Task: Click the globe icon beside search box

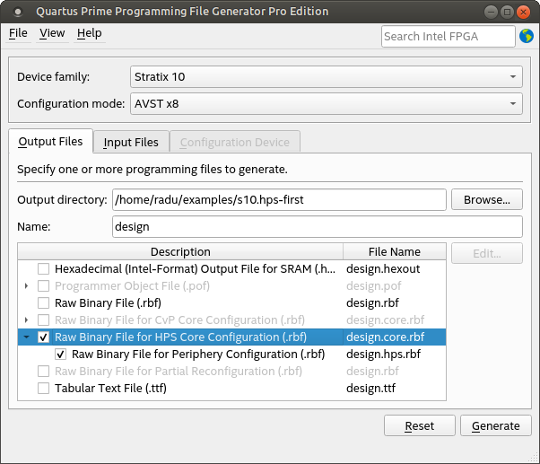Action: click(526, 36)
